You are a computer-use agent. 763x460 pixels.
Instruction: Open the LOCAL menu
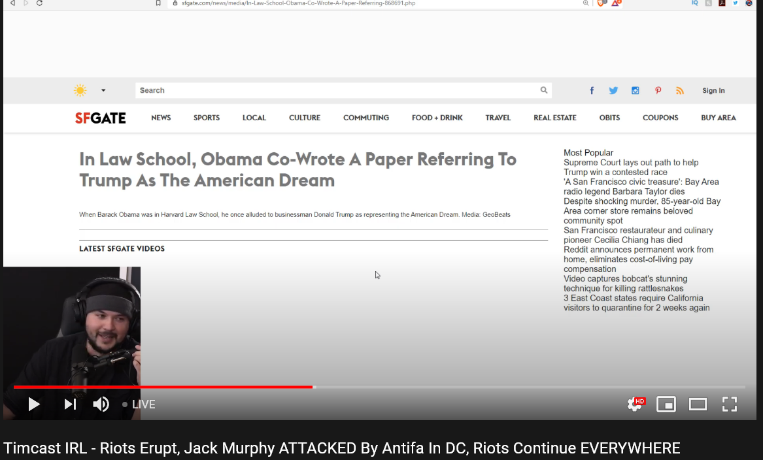tap(254, 118)
